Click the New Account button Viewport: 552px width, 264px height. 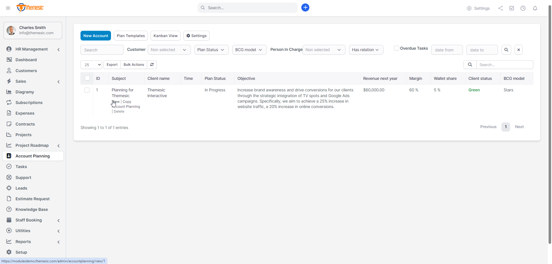pos(96,36)
